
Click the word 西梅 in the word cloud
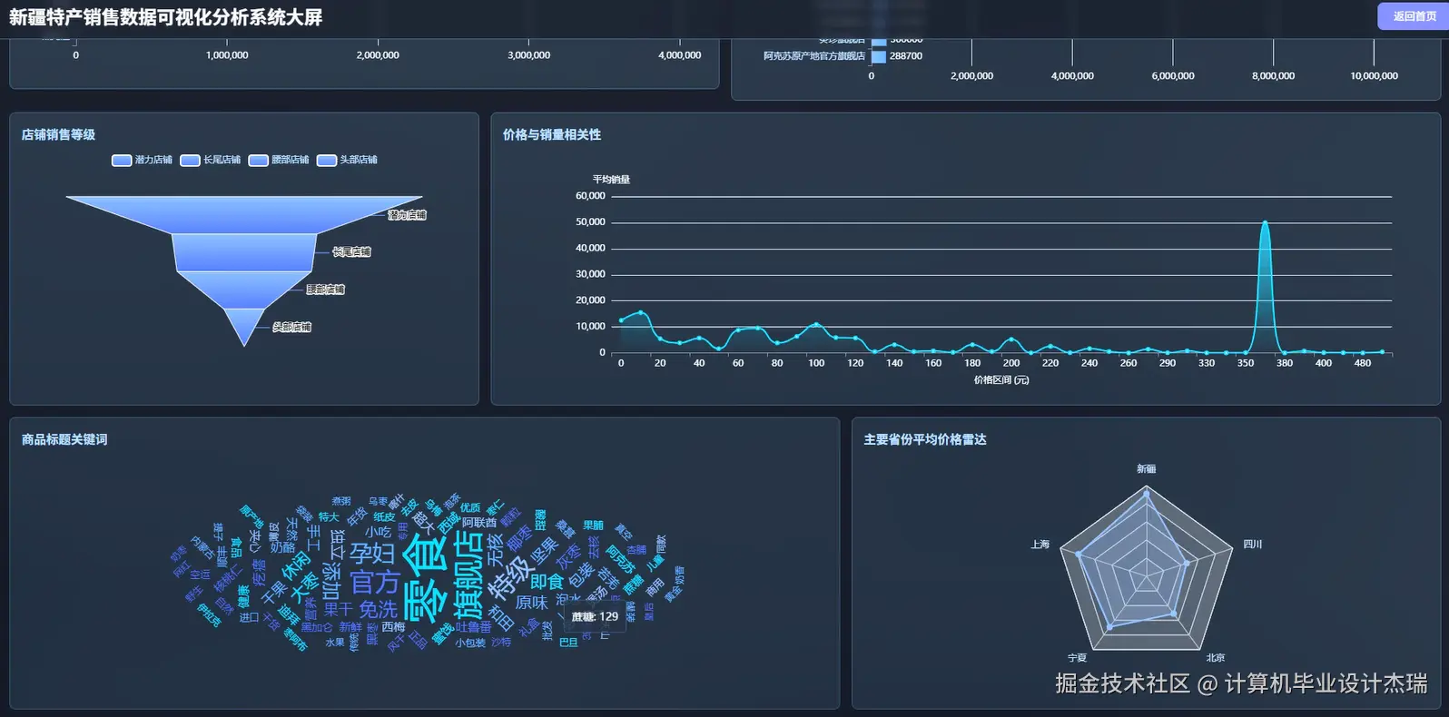click(x=393, y=627)
